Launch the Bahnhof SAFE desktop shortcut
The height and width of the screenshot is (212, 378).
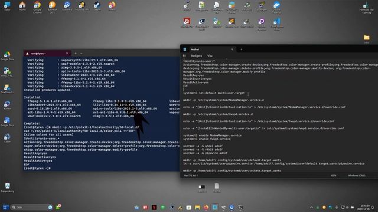[x=52, y=7]
